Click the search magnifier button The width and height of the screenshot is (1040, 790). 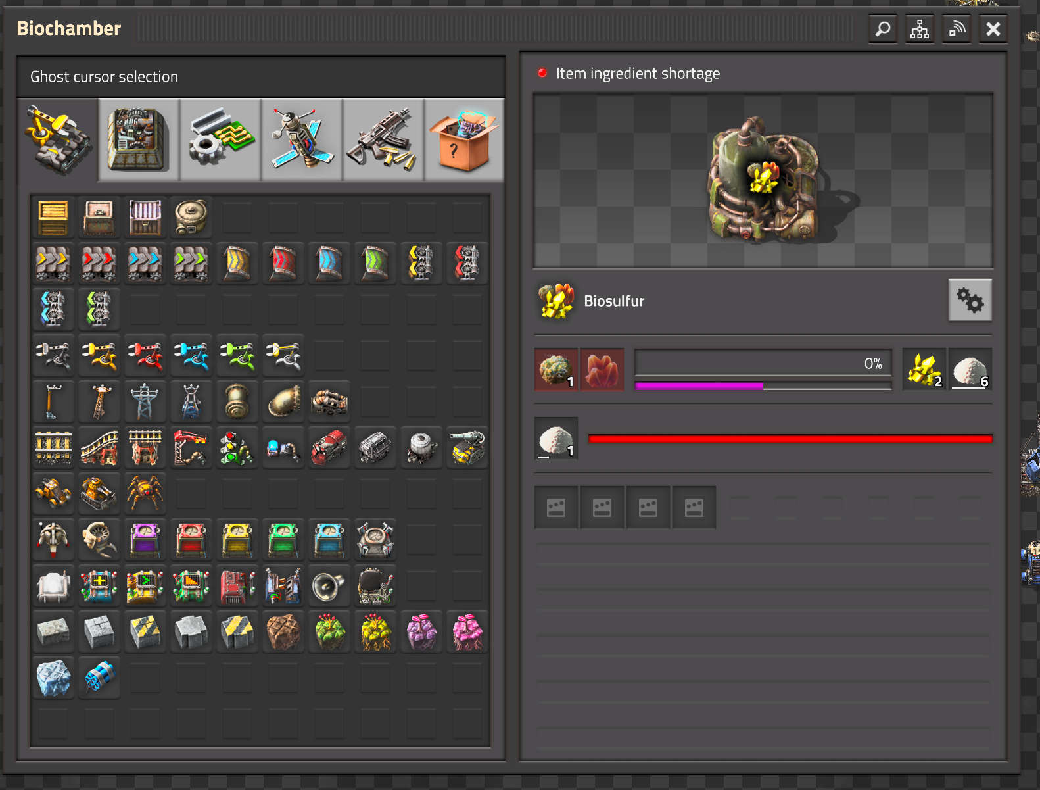pyautogui.click(x=883, y=29)
